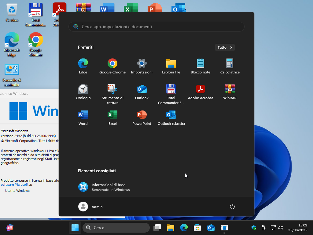Select Word desktop shortcut icon

tap(107, 8)
